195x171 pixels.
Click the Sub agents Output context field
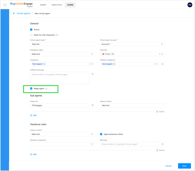132,105
